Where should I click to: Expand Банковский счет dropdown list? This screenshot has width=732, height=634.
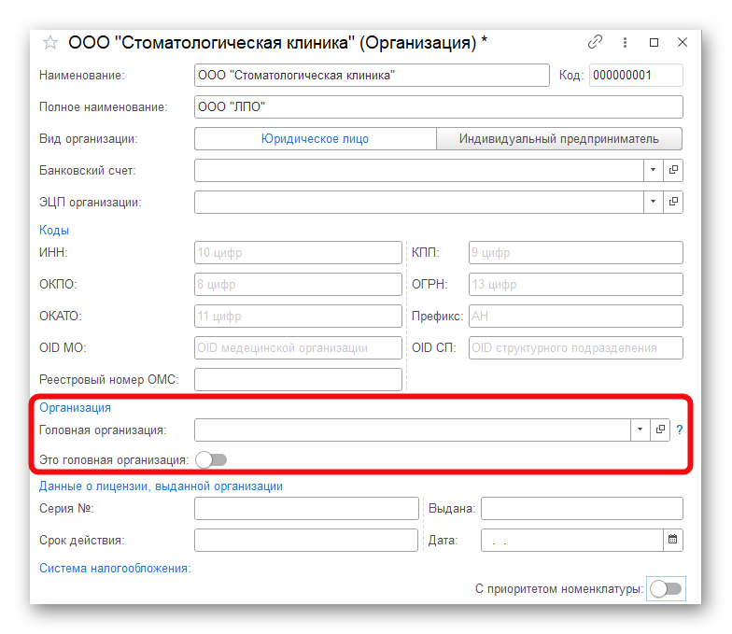654,170
